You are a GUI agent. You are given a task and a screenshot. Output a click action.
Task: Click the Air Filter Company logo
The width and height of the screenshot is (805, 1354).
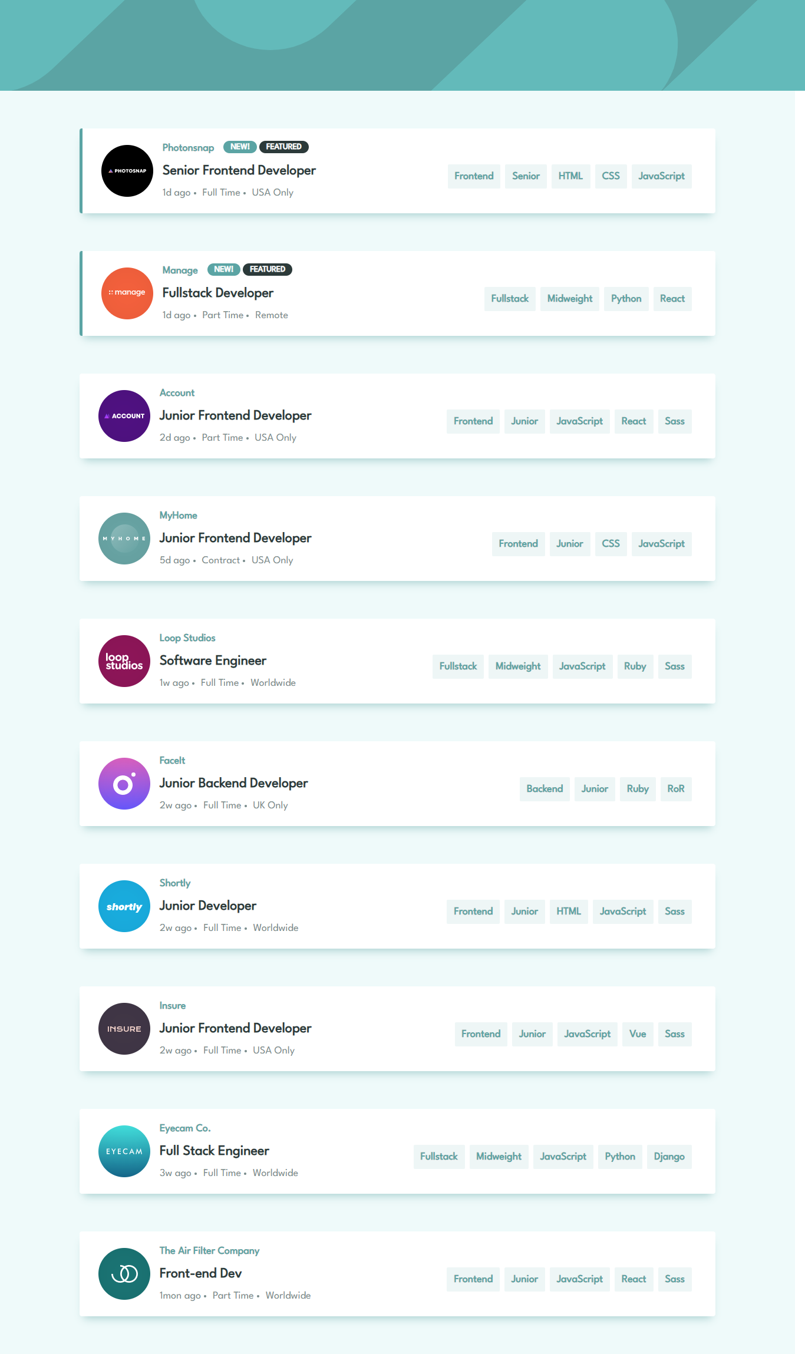tap(124, 1274)
